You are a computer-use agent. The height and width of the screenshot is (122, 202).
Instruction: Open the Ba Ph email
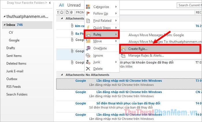(79, 34)
